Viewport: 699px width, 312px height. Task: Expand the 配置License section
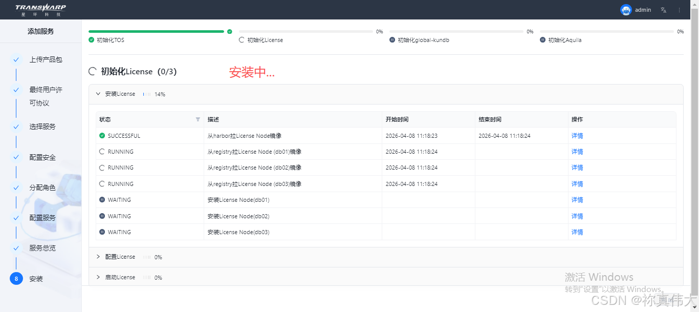tap(98, 257)
